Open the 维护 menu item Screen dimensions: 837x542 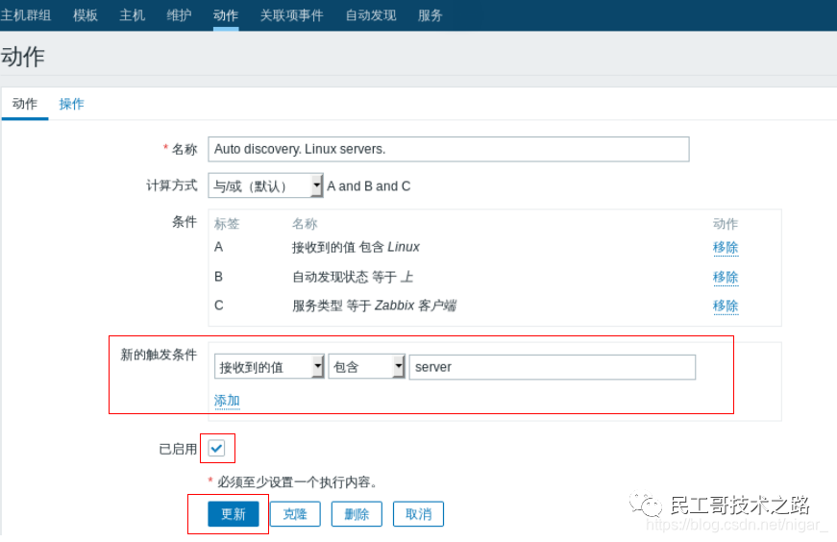(x=179, y=15)
